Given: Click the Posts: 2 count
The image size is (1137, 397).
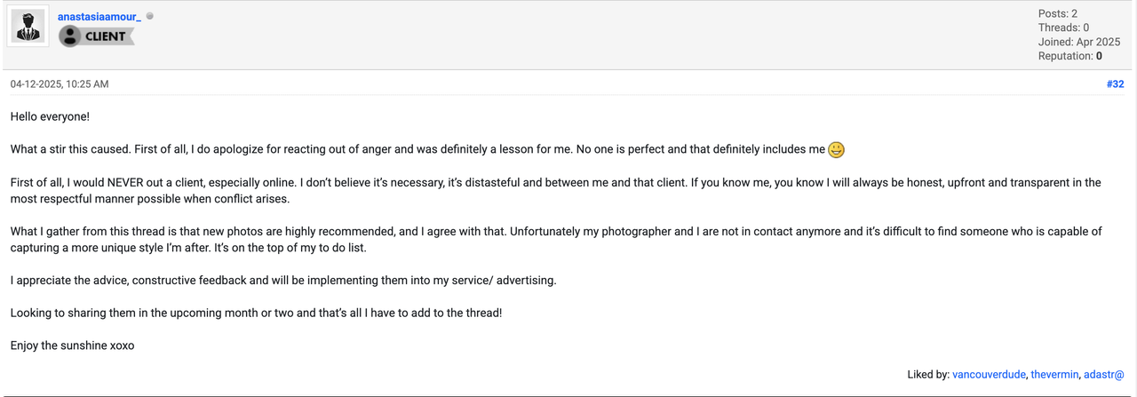Looking at the screenshot, I should (x=1058, y=13).
